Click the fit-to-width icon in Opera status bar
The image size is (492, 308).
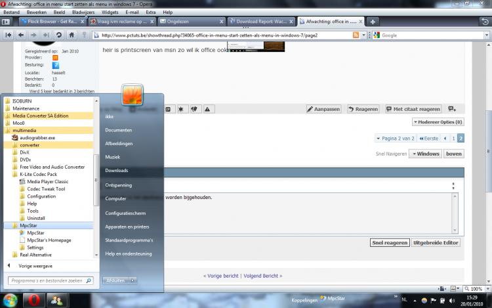442,288
